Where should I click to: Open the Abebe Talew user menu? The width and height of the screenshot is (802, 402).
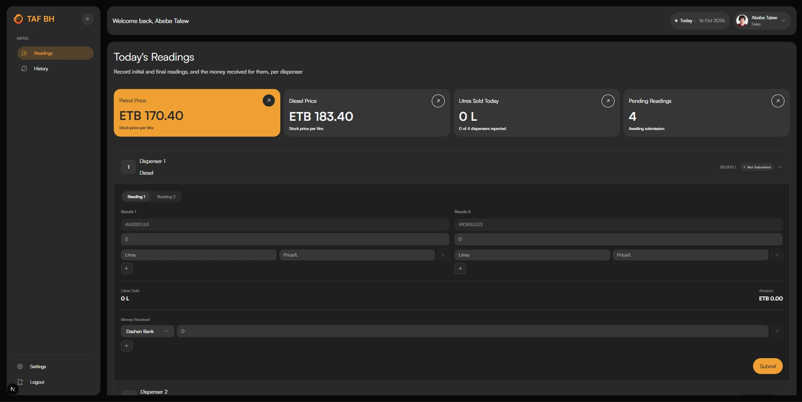(x=762, y=20)
